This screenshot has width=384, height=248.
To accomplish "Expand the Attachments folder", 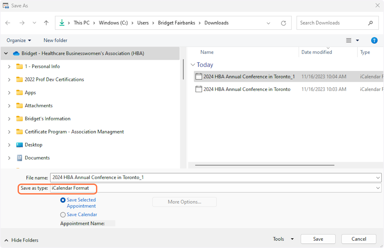I will tap(9, 106).
